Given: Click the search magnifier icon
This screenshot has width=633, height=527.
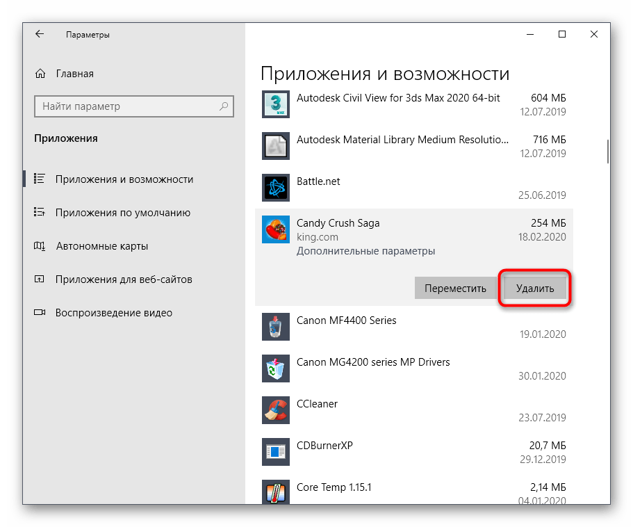Looking at the screenshot, I should tap(224, 106).
